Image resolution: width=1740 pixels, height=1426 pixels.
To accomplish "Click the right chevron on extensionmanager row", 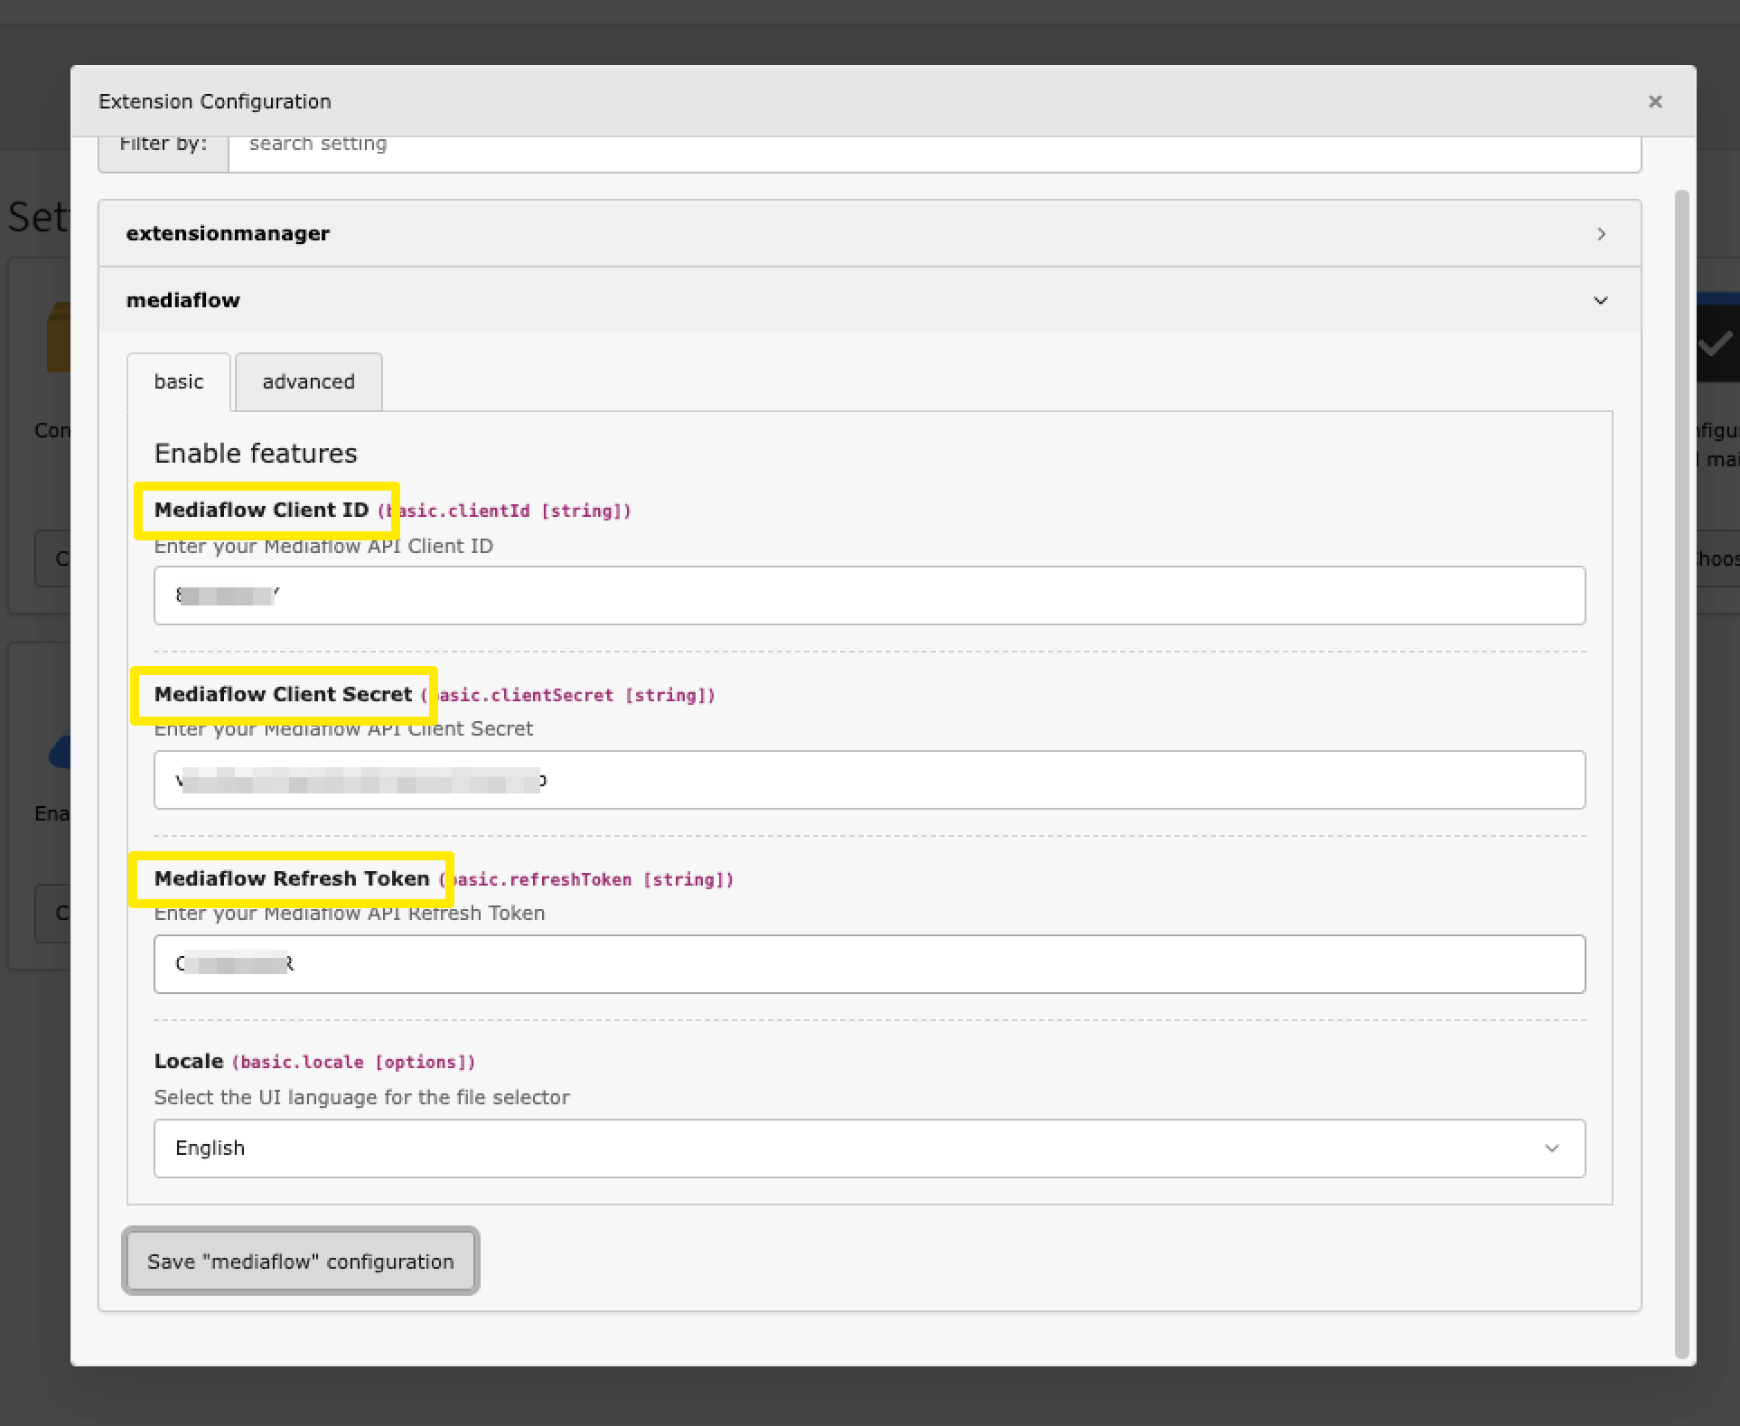I will pos(1601,234).
